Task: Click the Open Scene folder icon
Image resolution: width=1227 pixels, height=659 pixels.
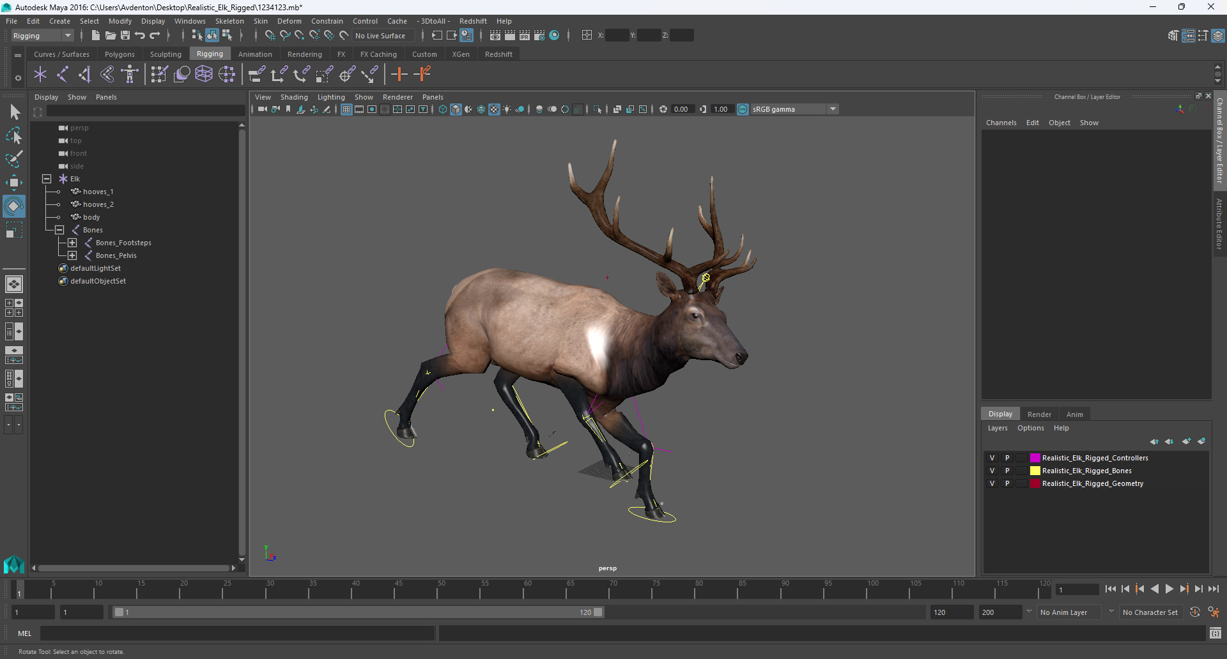Action: (x=110, y=36)
